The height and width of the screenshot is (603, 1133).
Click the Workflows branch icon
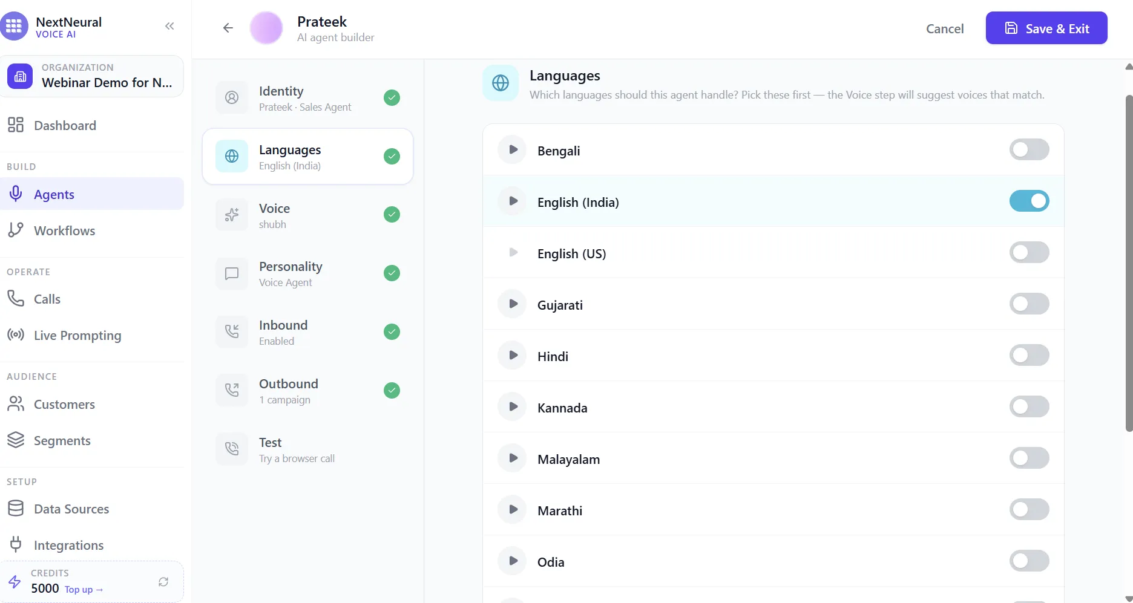coord(16,230)
